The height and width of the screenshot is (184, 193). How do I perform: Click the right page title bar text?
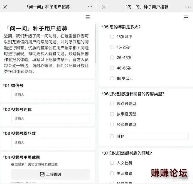click(x=147, y=7)
